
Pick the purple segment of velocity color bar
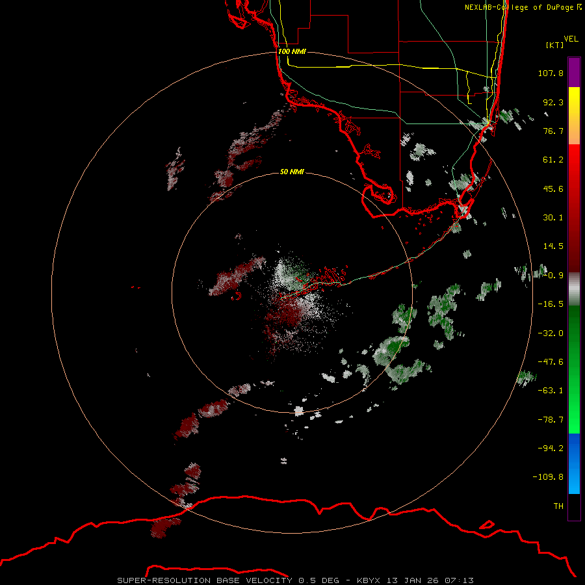(574, 73)
